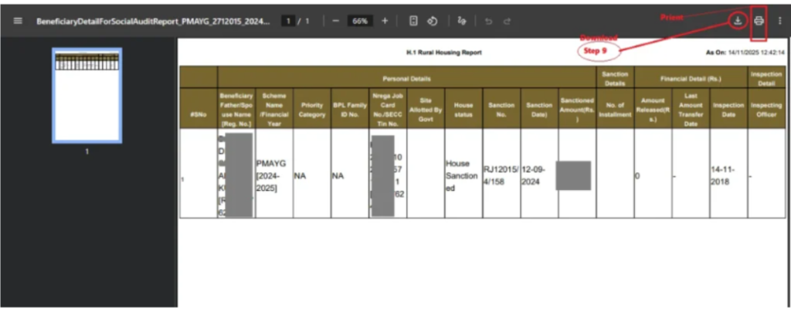
Task: Click the 66% zoom level field
Action: tap(360, 22)
